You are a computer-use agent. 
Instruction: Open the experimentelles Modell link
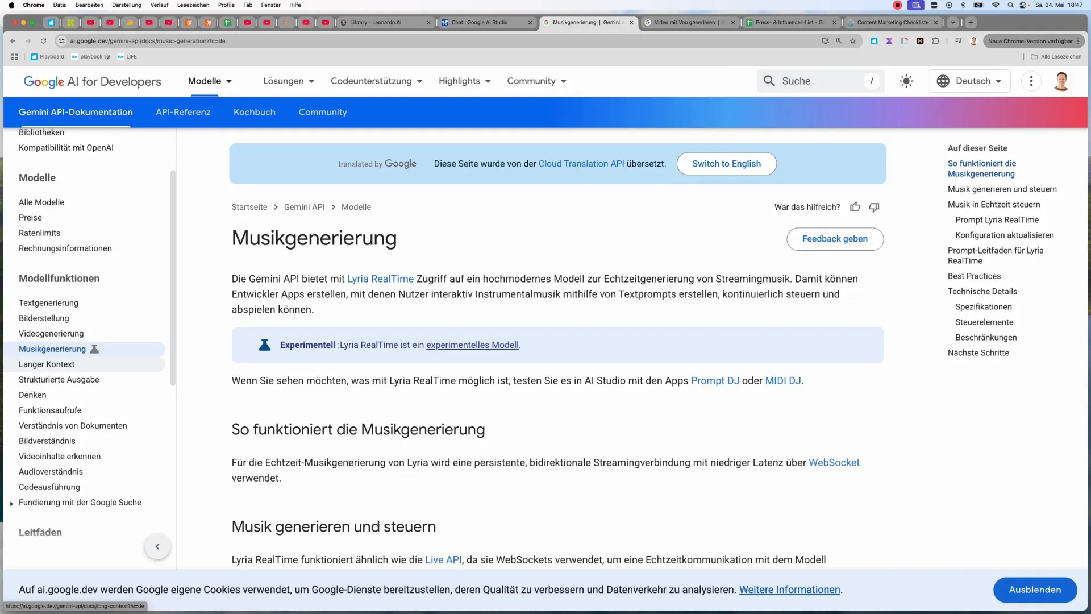(472, 345)
